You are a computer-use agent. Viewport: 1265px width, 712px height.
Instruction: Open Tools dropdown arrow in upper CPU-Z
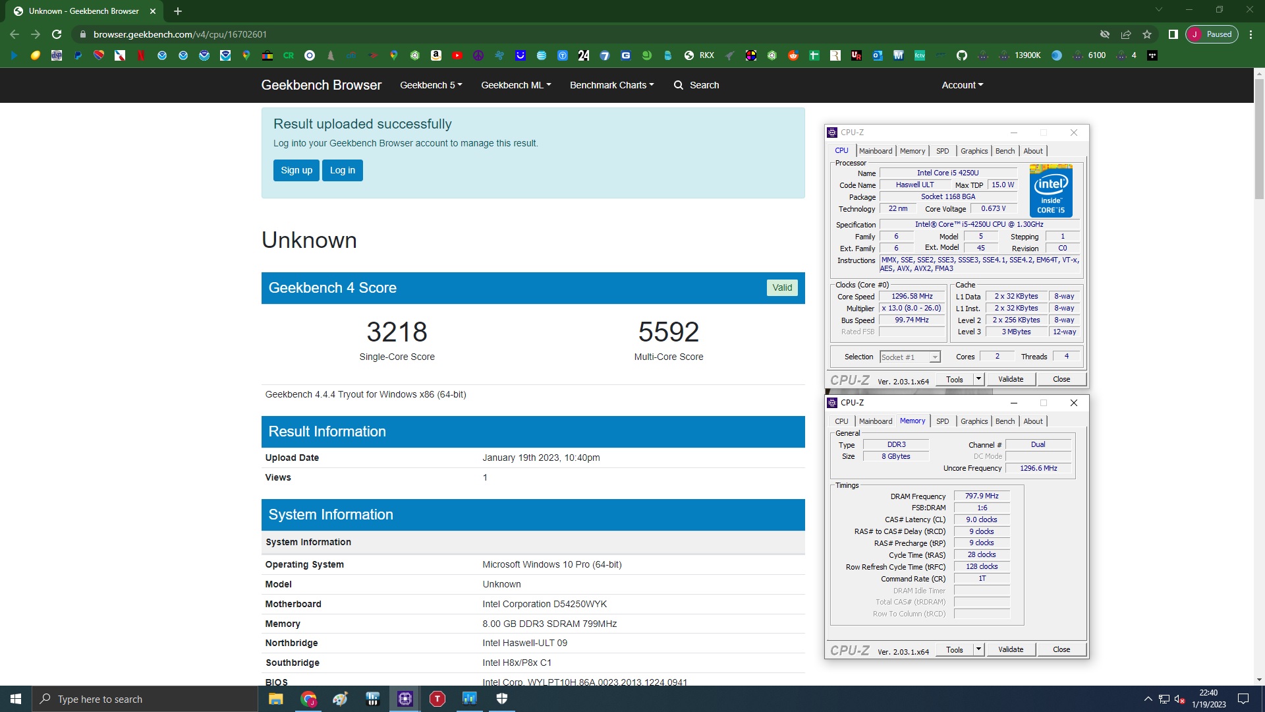[978, 379]
